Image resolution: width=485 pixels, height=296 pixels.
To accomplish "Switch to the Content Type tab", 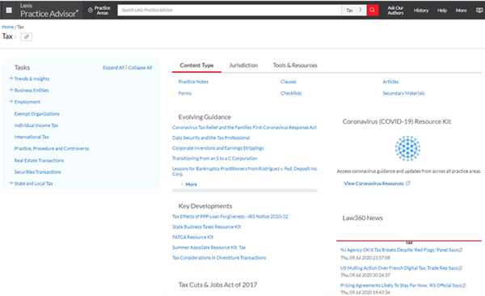I will tap(196, 66).
